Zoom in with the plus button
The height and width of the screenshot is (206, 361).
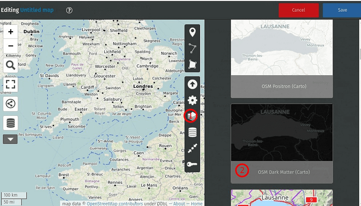pyautogui.click(x=10, y=32)
